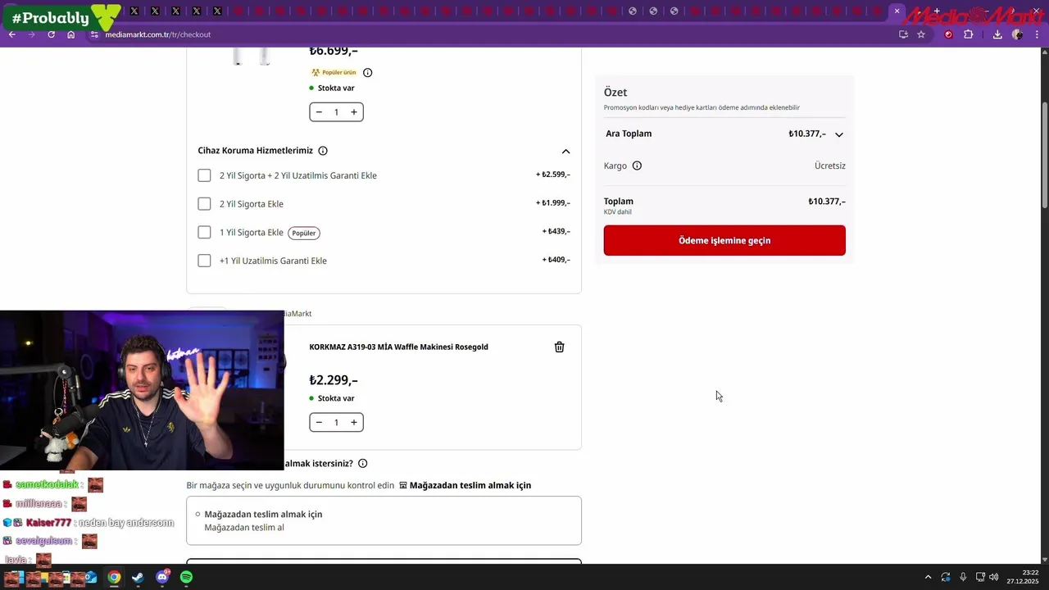Click username sametkodalak in chat
The height and width of the screenshot is (590, 1049).
pyautogui.click(x=47, y=485)
